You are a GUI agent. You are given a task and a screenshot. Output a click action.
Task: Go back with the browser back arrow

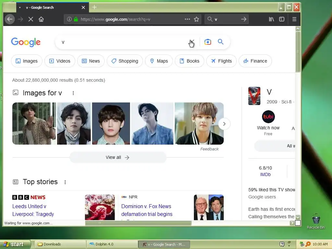point(10,19)
